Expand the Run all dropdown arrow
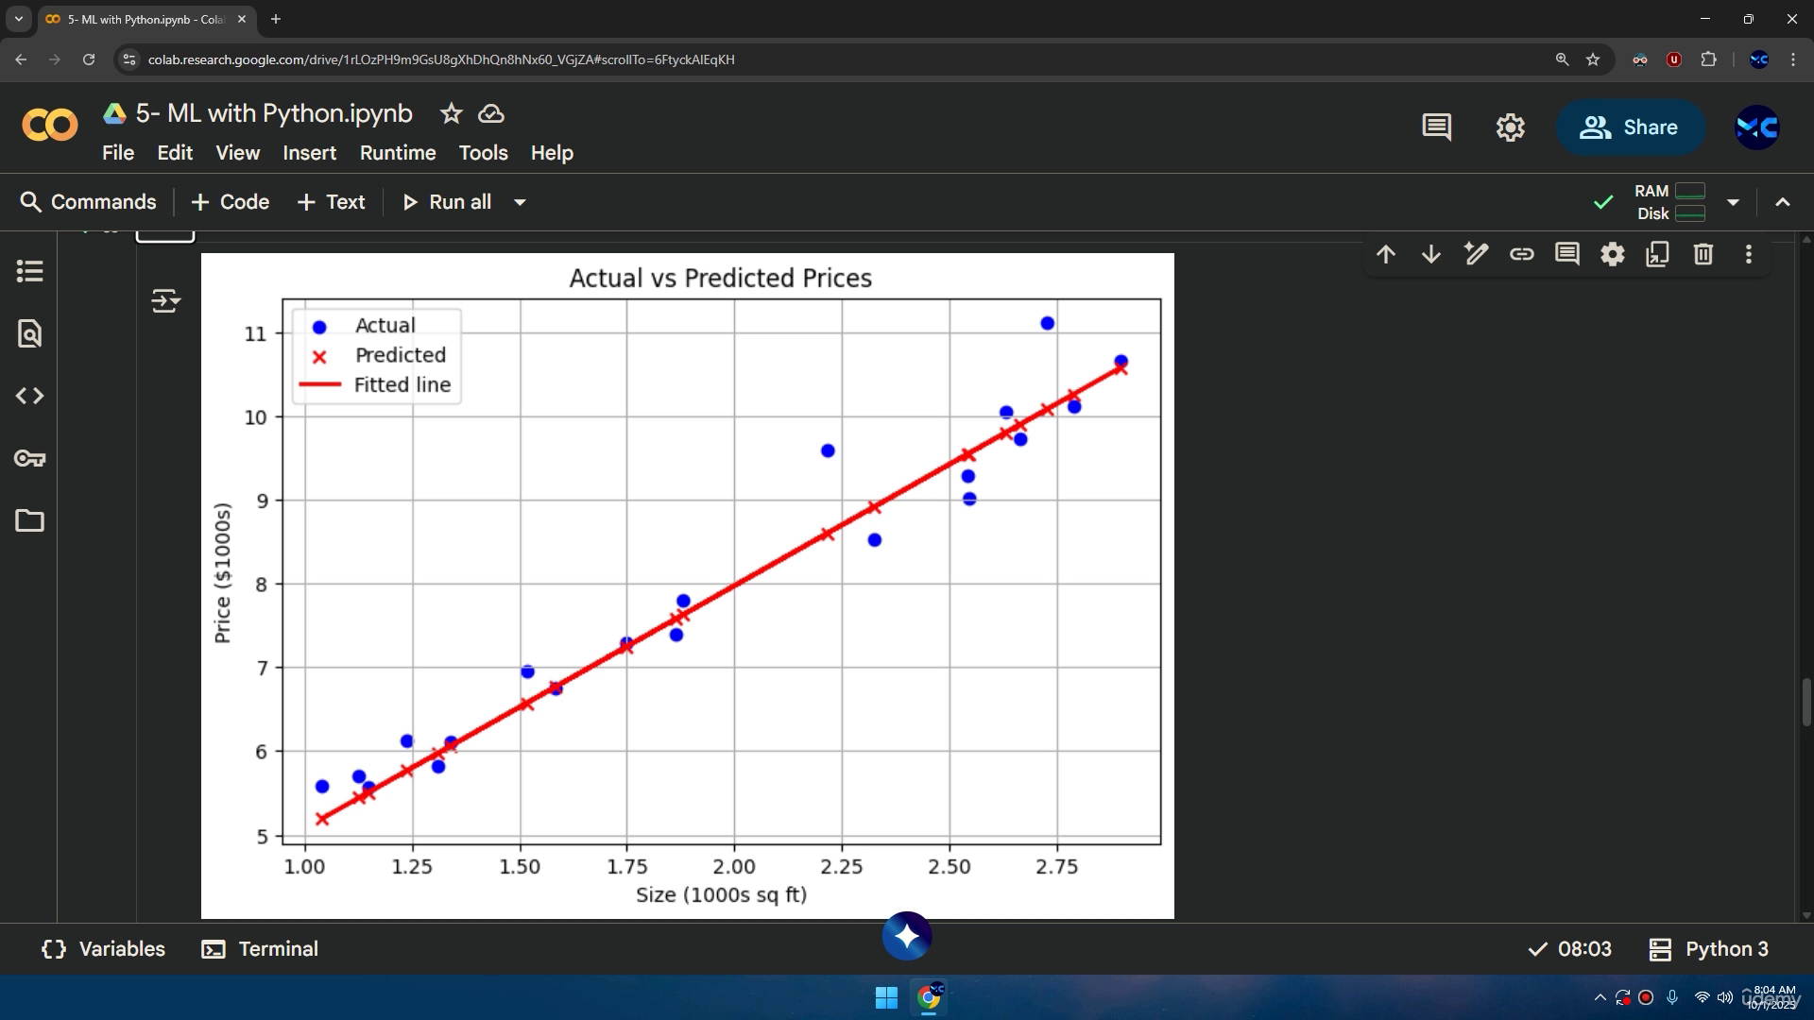 pyautogui.click(x=520, y=202)
